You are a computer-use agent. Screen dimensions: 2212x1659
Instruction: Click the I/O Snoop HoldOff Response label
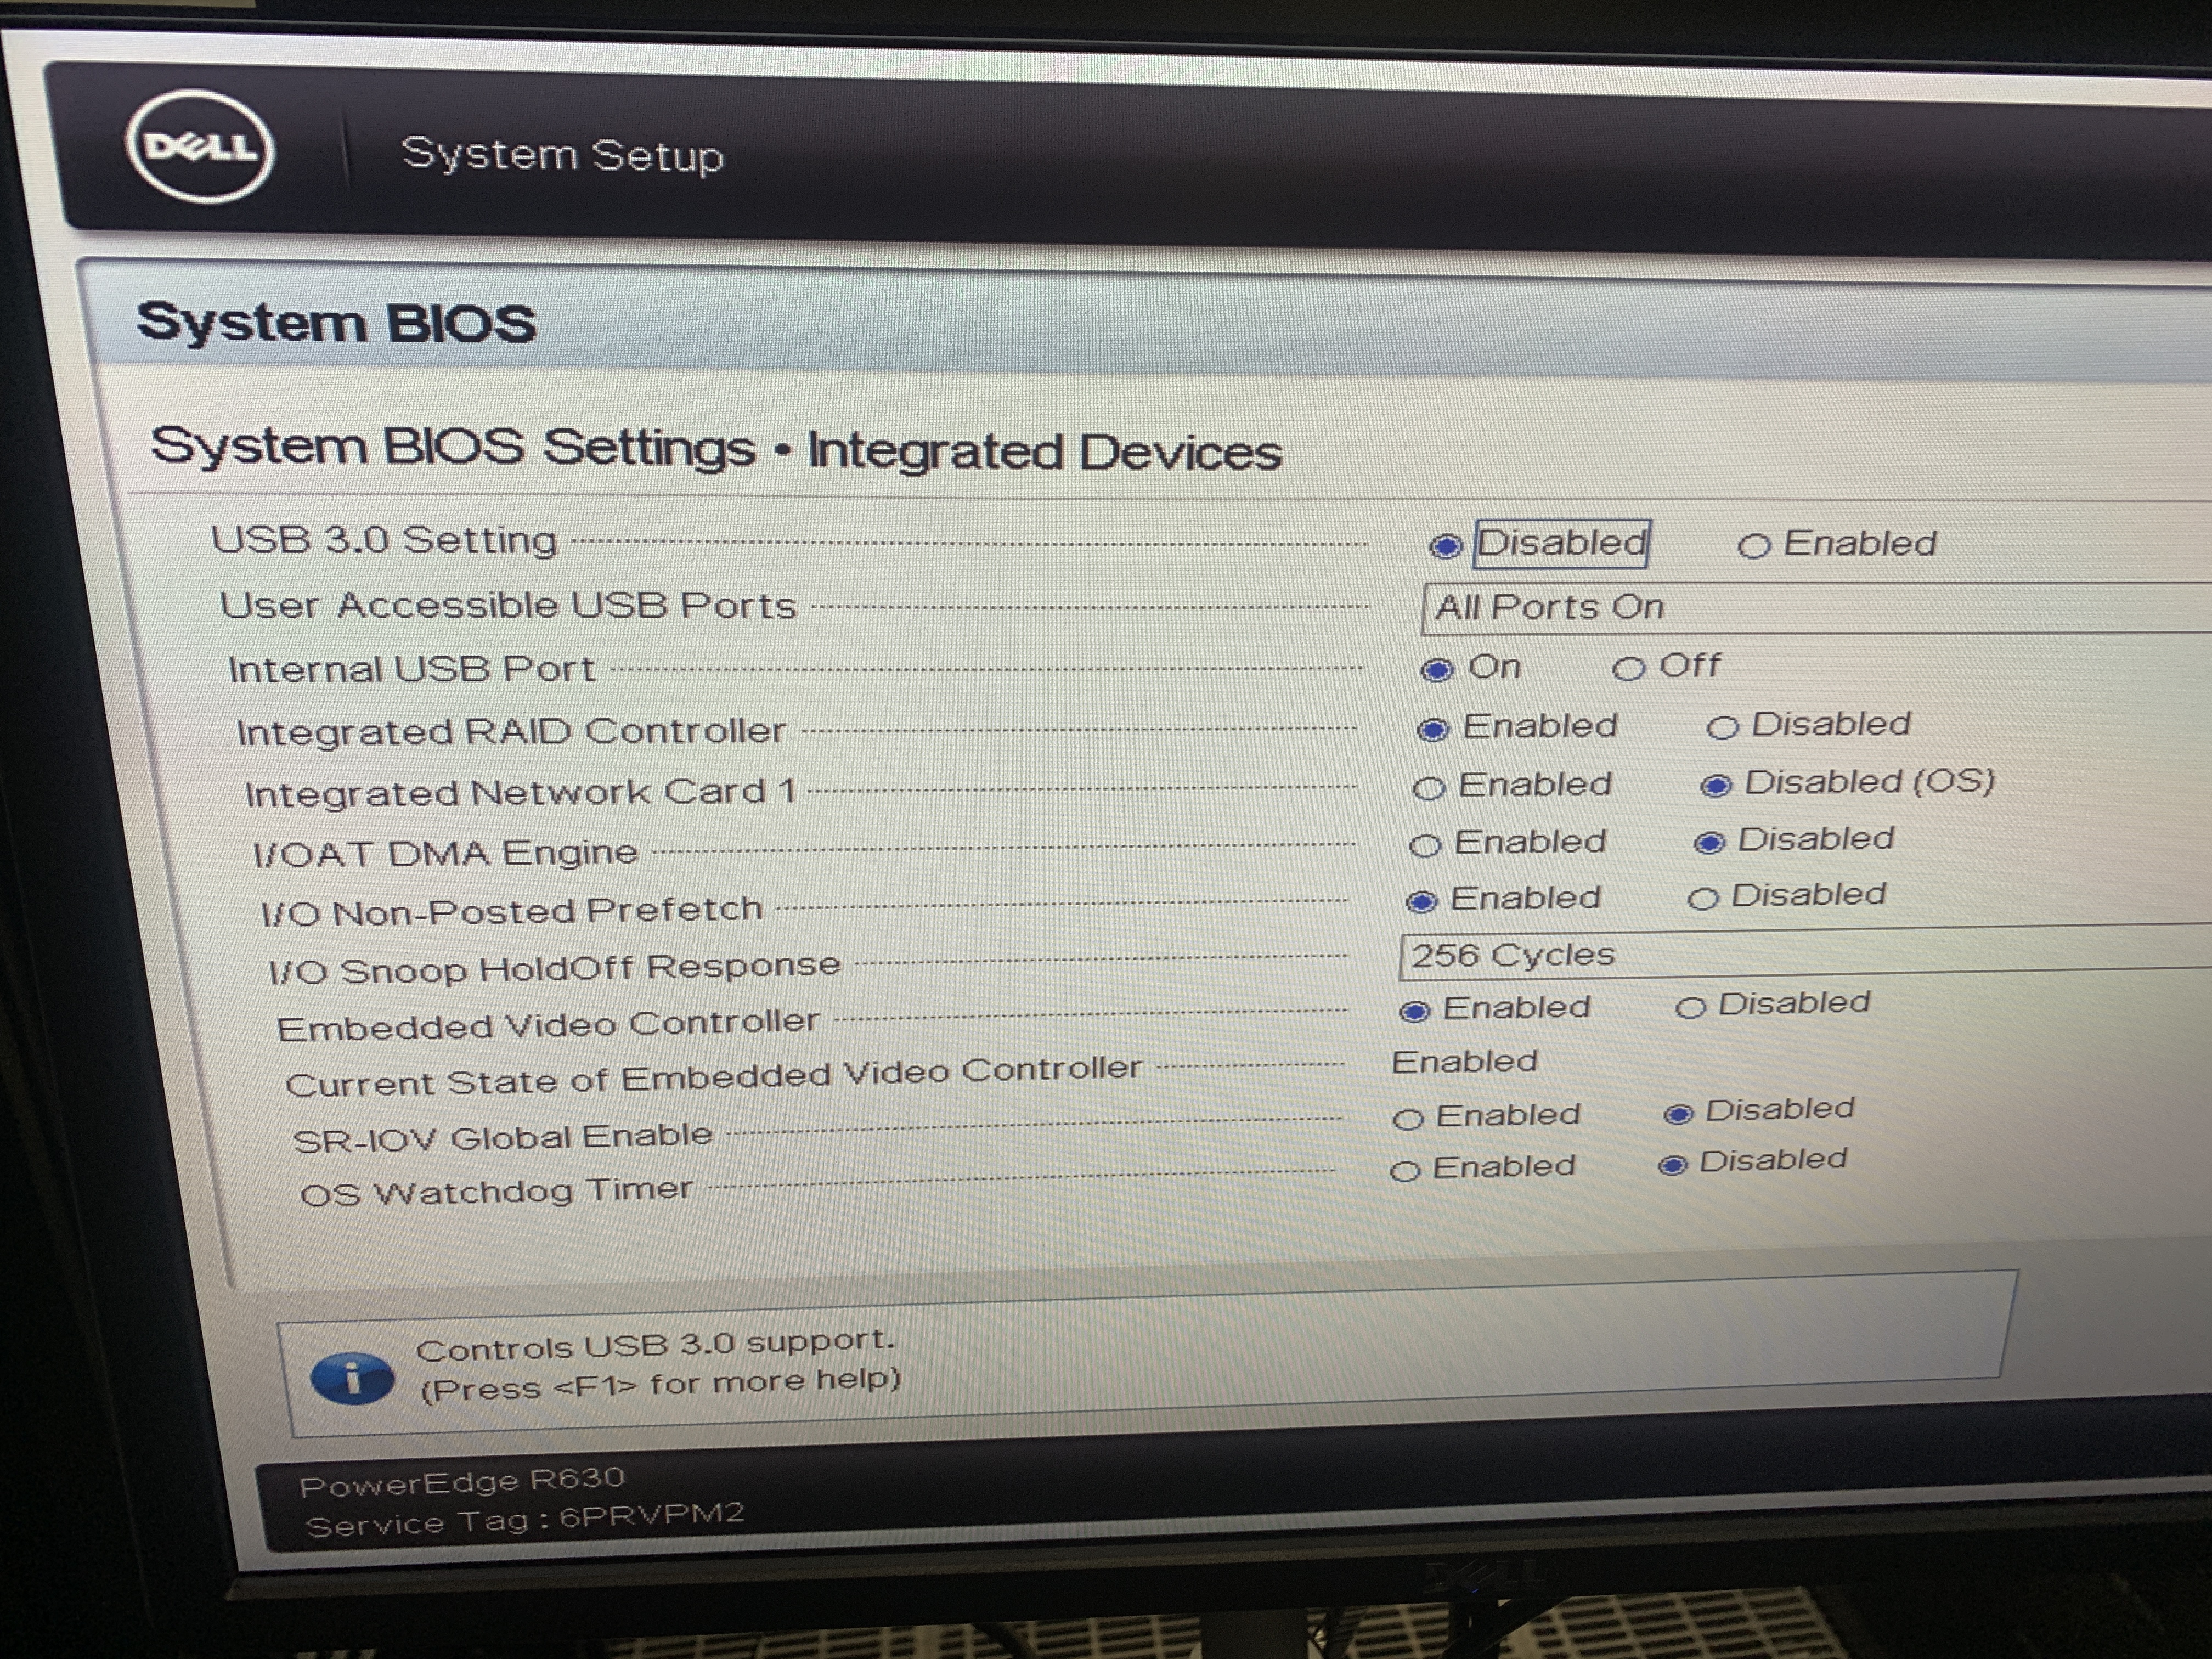point(555,968)
